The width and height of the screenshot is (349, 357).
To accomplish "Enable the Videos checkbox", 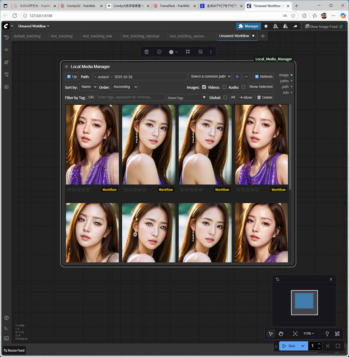I will click(x=224, y=87).
